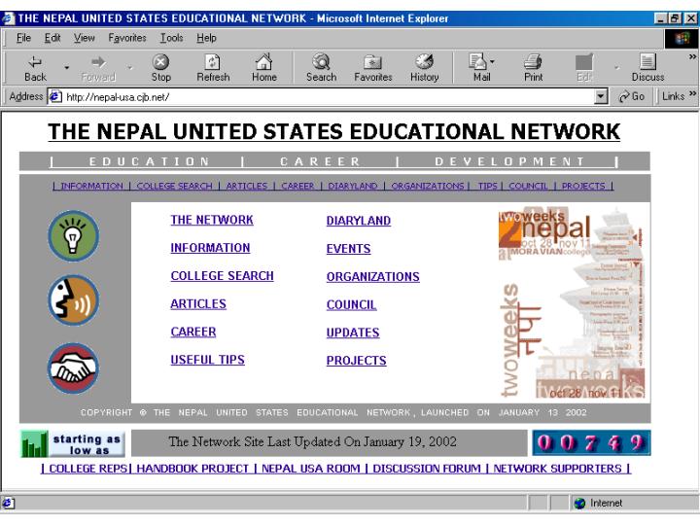Expand the Mail toolbar dropdown arrow
The height and width of the screenshot is (525, 700).
[x=497, y=65]
